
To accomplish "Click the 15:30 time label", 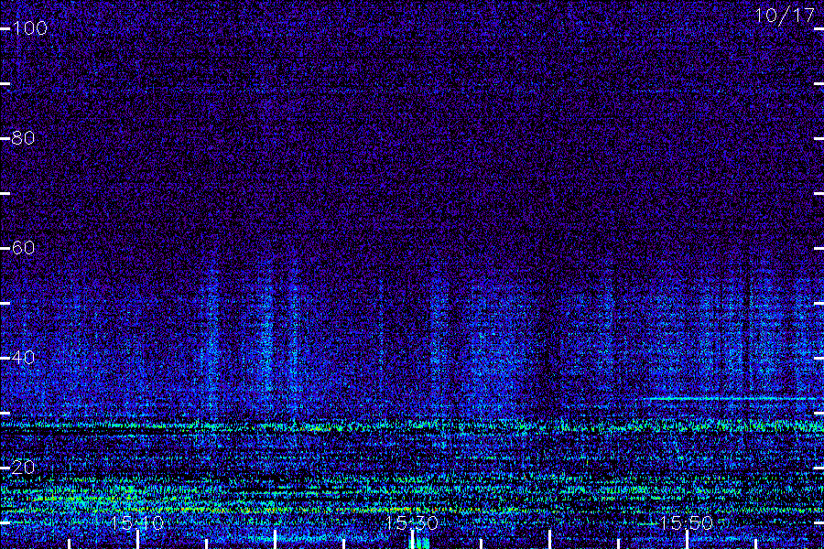I will coord(411,522).
